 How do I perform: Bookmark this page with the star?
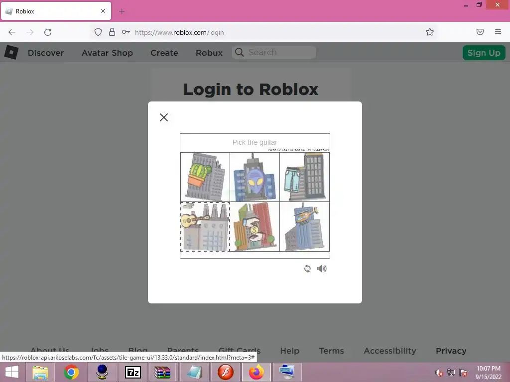coord(430,32)
